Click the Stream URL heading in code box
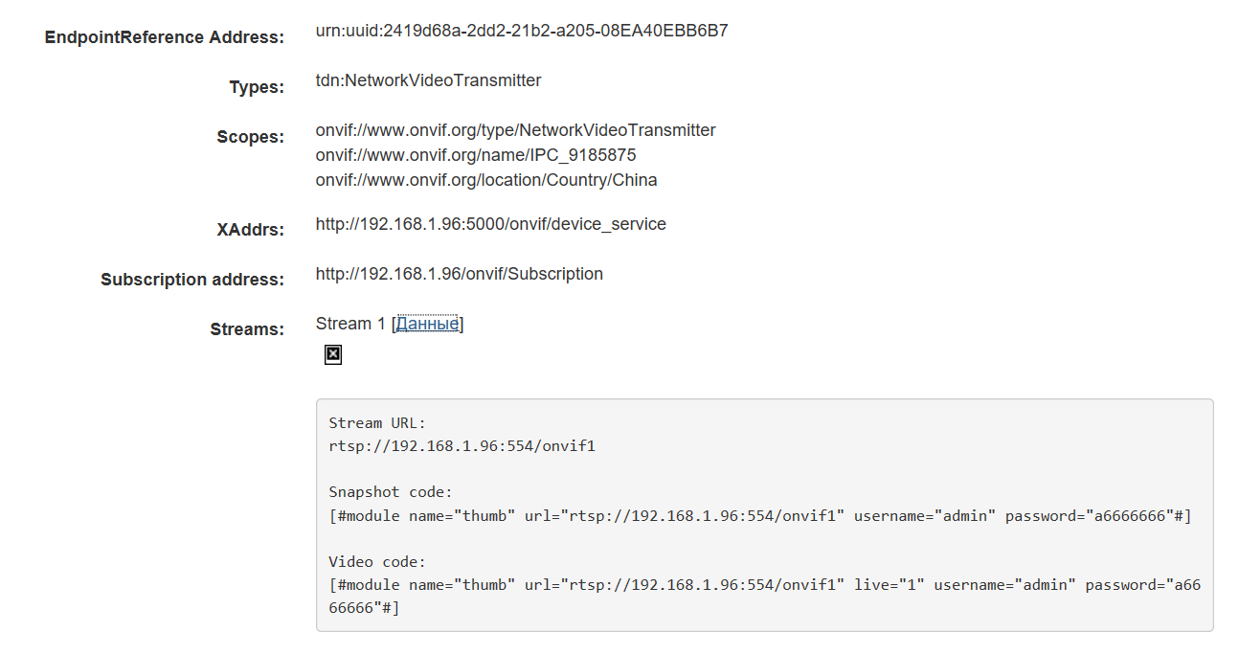The image size is (1239, 655). click(377, 423)
